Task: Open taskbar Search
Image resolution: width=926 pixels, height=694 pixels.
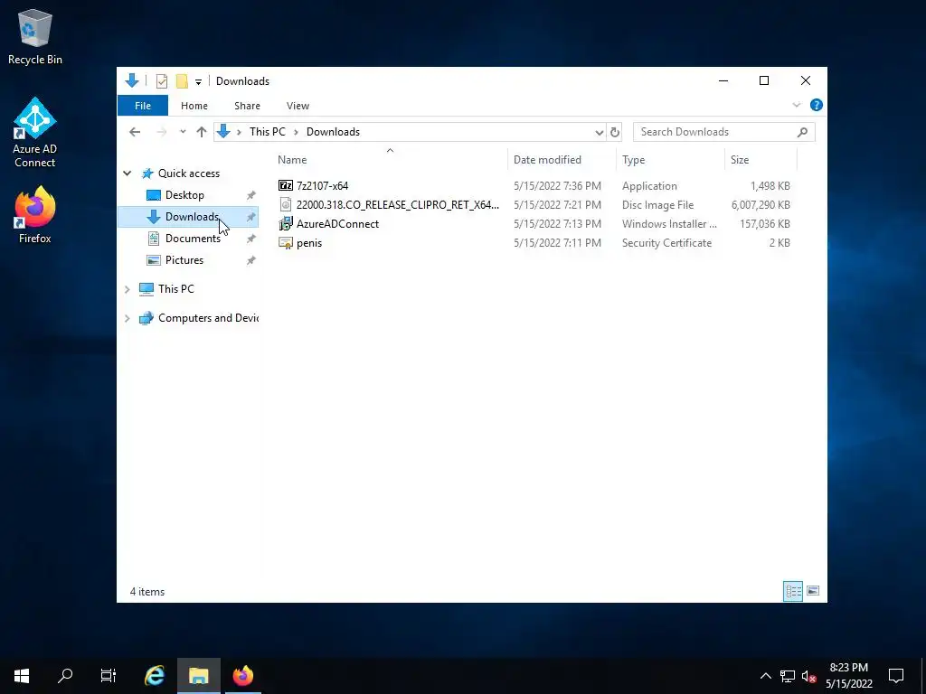Action: click(65, 676)
